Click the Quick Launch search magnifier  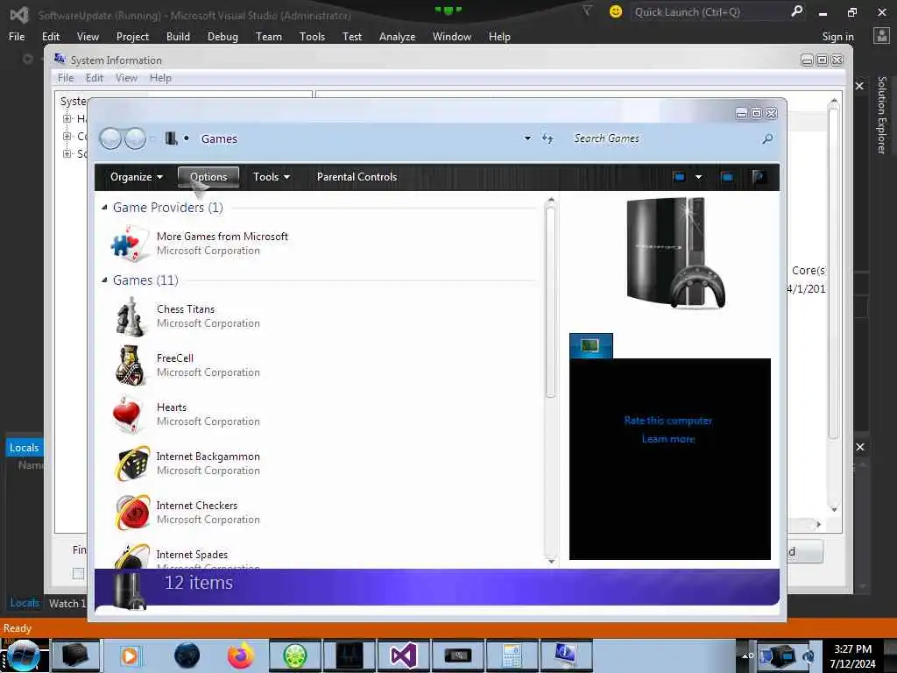click(x=796, y=11)
